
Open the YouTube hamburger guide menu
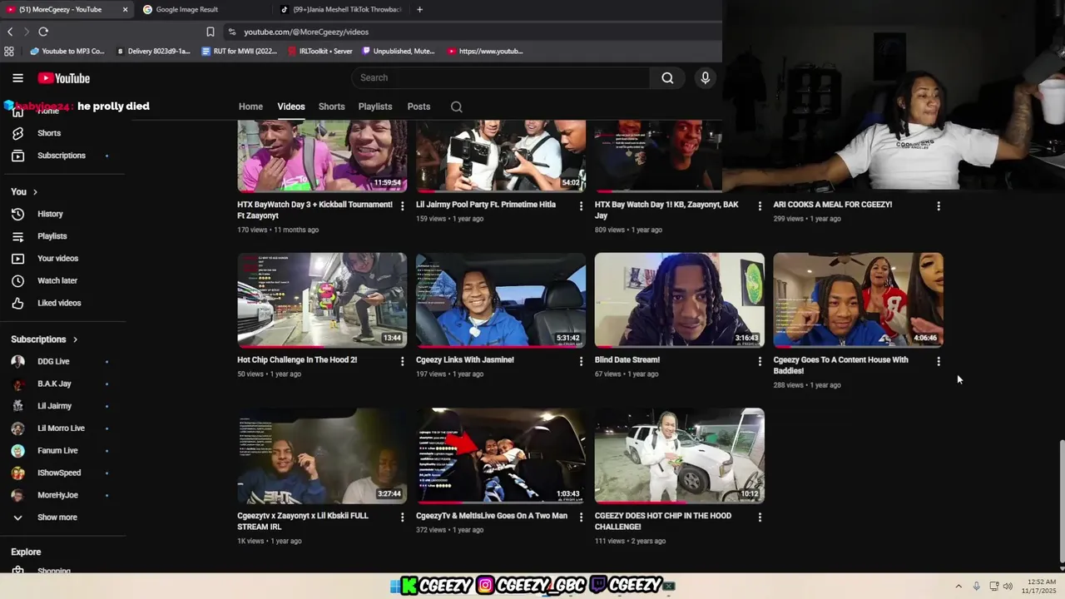click(x=17, y=78)
